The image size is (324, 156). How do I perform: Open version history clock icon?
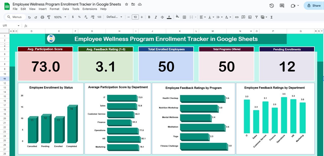[272, 6]
